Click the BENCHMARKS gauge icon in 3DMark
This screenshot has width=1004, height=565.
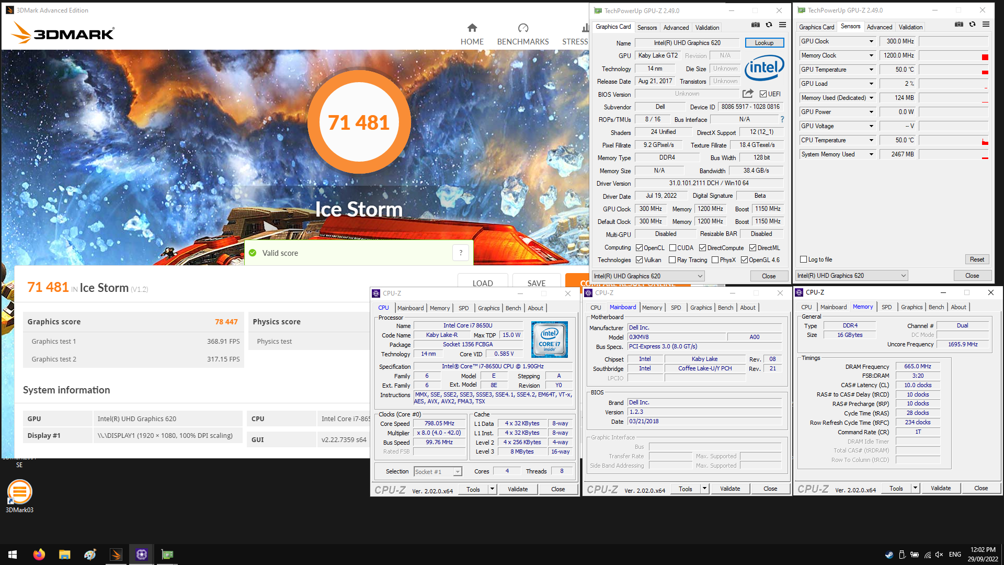click(x=523, y=28)
